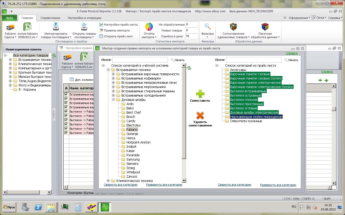Collapse Список категорий из прайс-листа root
The image size is (345, 215).
(217, 66)
